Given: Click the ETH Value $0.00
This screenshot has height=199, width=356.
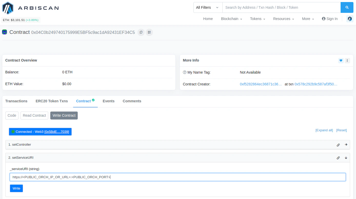Looking at the screenshot, I should point(67,84).
